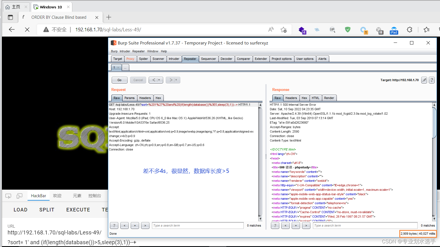Viewport: 440px width, 247px height.
Task: Open the Help menu
Action: 164,51
